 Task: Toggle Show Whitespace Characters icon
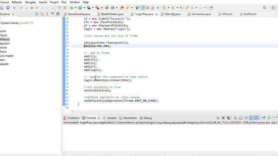point(158,8)
